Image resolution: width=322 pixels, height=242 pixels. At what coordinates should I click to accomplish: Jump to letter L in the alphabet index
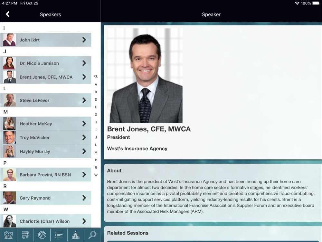tap(96, 145)
